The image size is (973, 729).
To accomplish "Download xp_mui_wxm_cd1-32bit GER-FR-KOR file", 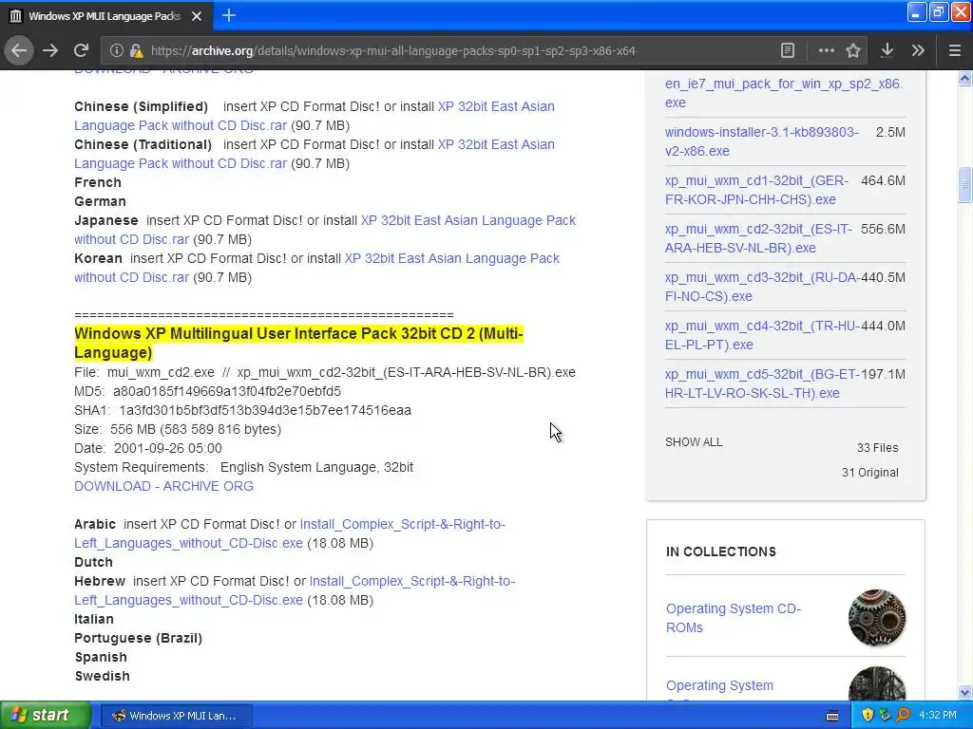I will coord(756,190).
